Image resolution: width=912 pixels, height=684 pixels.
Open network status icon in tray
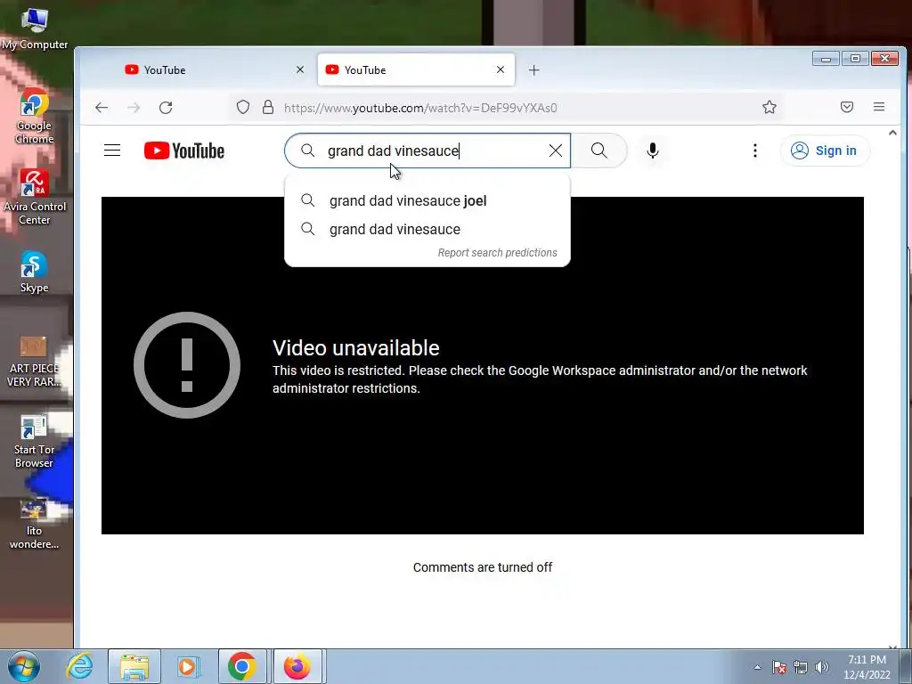pos(801,667)
